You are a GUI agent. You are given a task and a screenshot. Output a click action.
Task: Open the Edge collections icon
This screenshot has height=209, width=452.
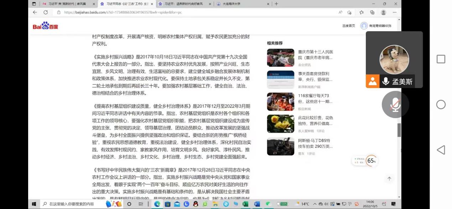tap(372, 12)
